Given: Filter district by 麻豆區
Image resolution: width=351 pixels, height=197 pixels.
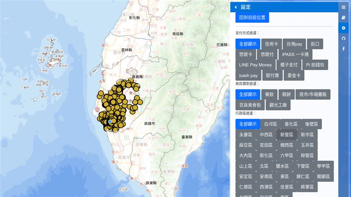Looking at the screenshot, I should coord(246,145).
